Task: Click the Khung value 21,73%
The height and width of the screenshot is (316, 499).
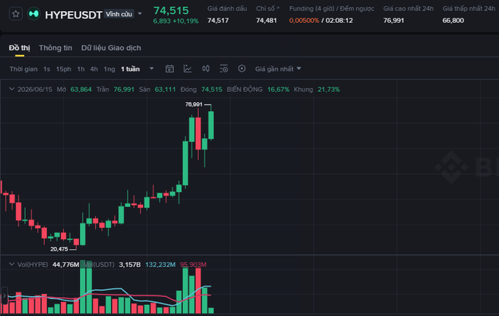Action: [329, 90]
